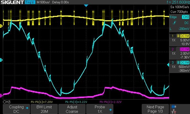Click the LAN network status icon
Screen dimensions: 190x114
coord(174,111)
